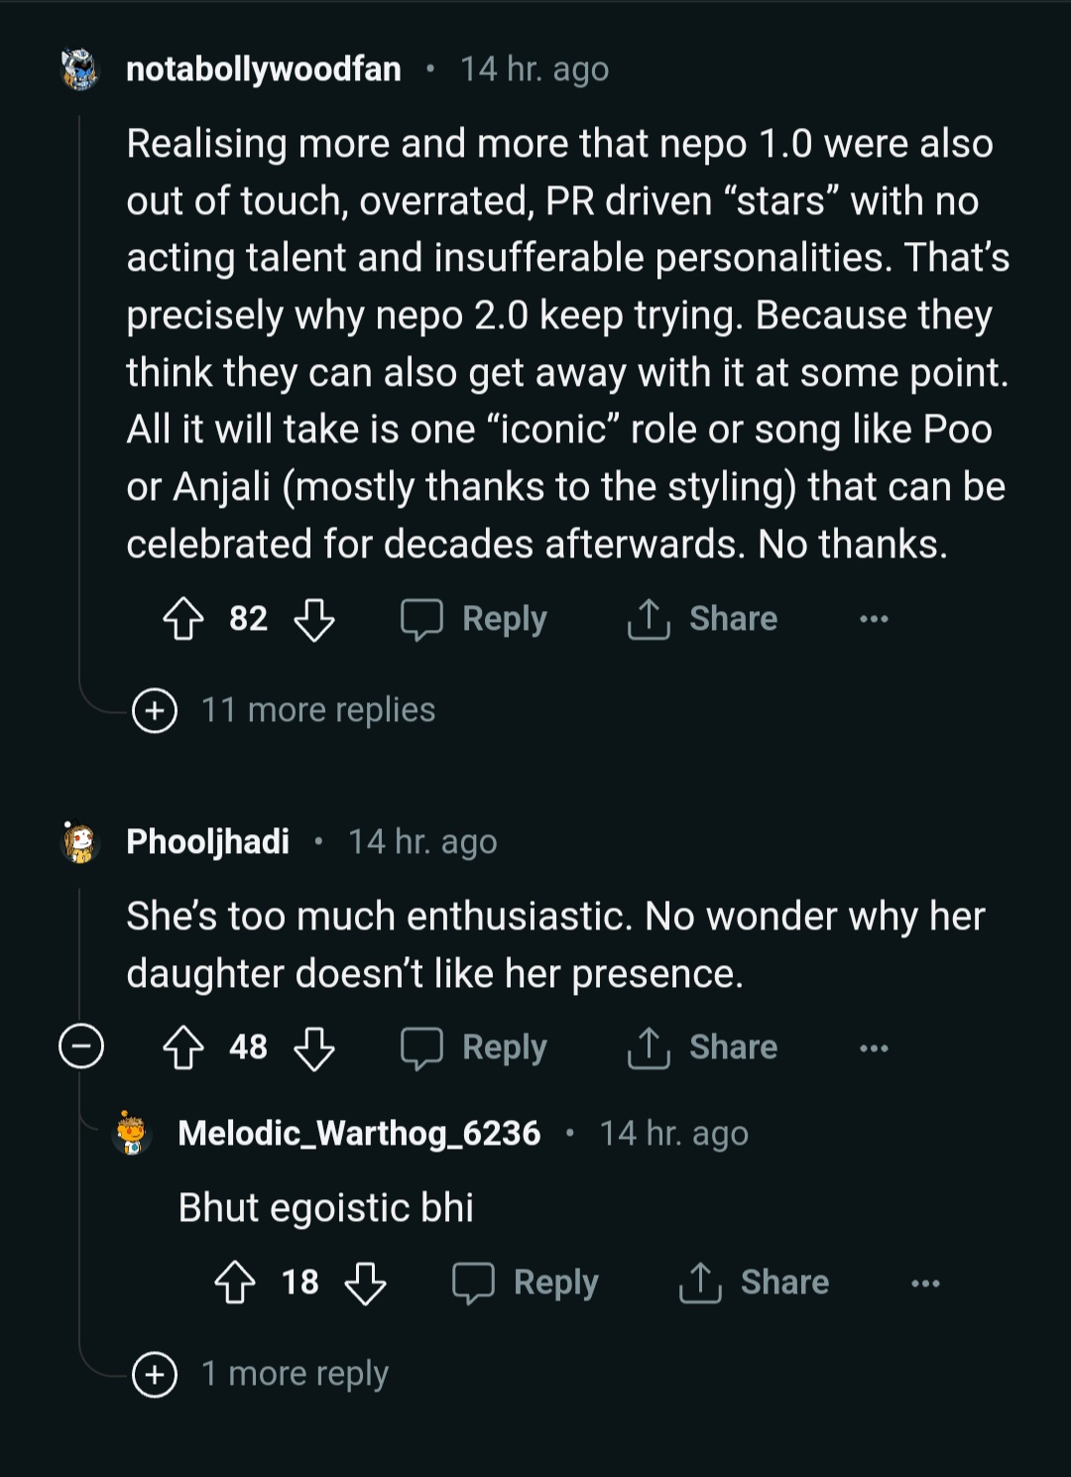Viewport: 1071px width, 1477px height.
Task: Upvote notabollywoodfan's comment
Action: [183, 619]
